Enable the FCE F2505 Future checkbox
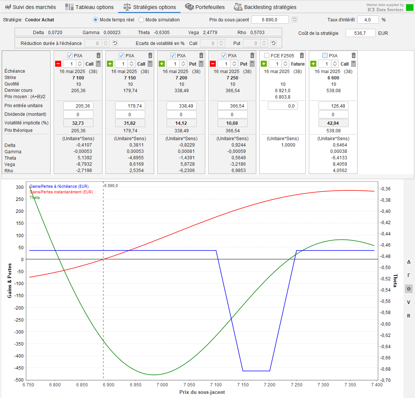Viewport: 415px width, 398px height. 266,55
